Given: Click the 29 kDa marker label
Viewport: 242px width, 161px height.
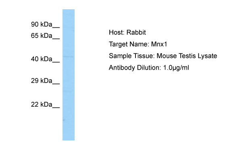Looking at the screenshot, I should 45,81.
